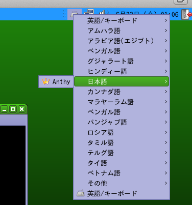Expand submenu arrow on 日本語 row
This screenshot has height=205, width=192.
click(x=166, y=81)
